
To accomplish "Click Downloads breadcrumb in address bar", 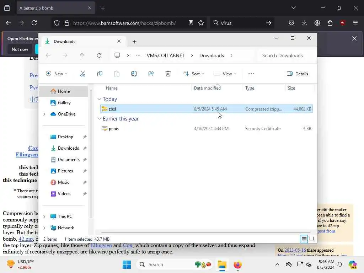I will pos(212,55).
